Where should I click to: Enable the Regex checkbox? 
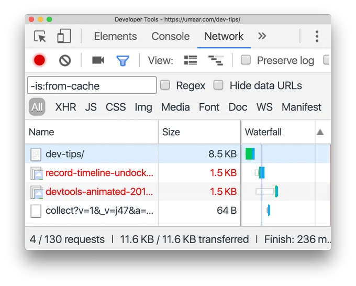pyautogui.click(x=165, y=85)
